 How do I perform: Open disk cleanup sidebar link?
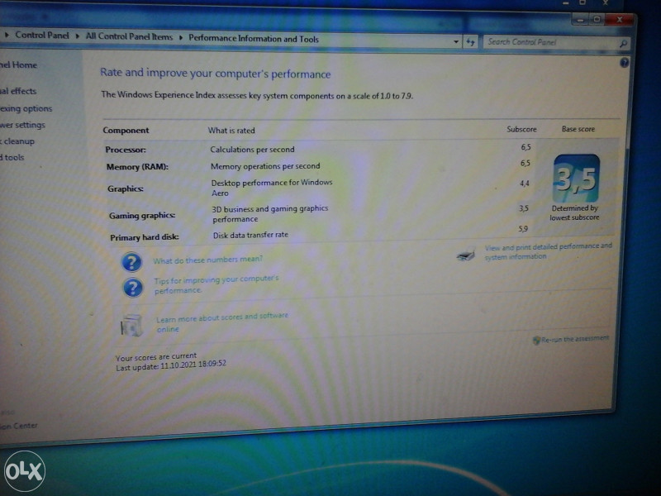pos(17,141)
